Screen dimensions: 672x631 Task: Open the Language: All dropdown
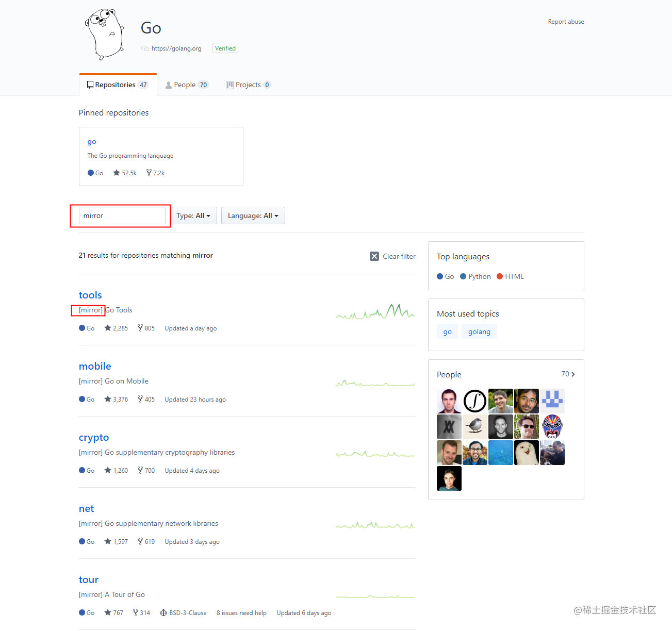pyautogui.click(x=253, y=215)
